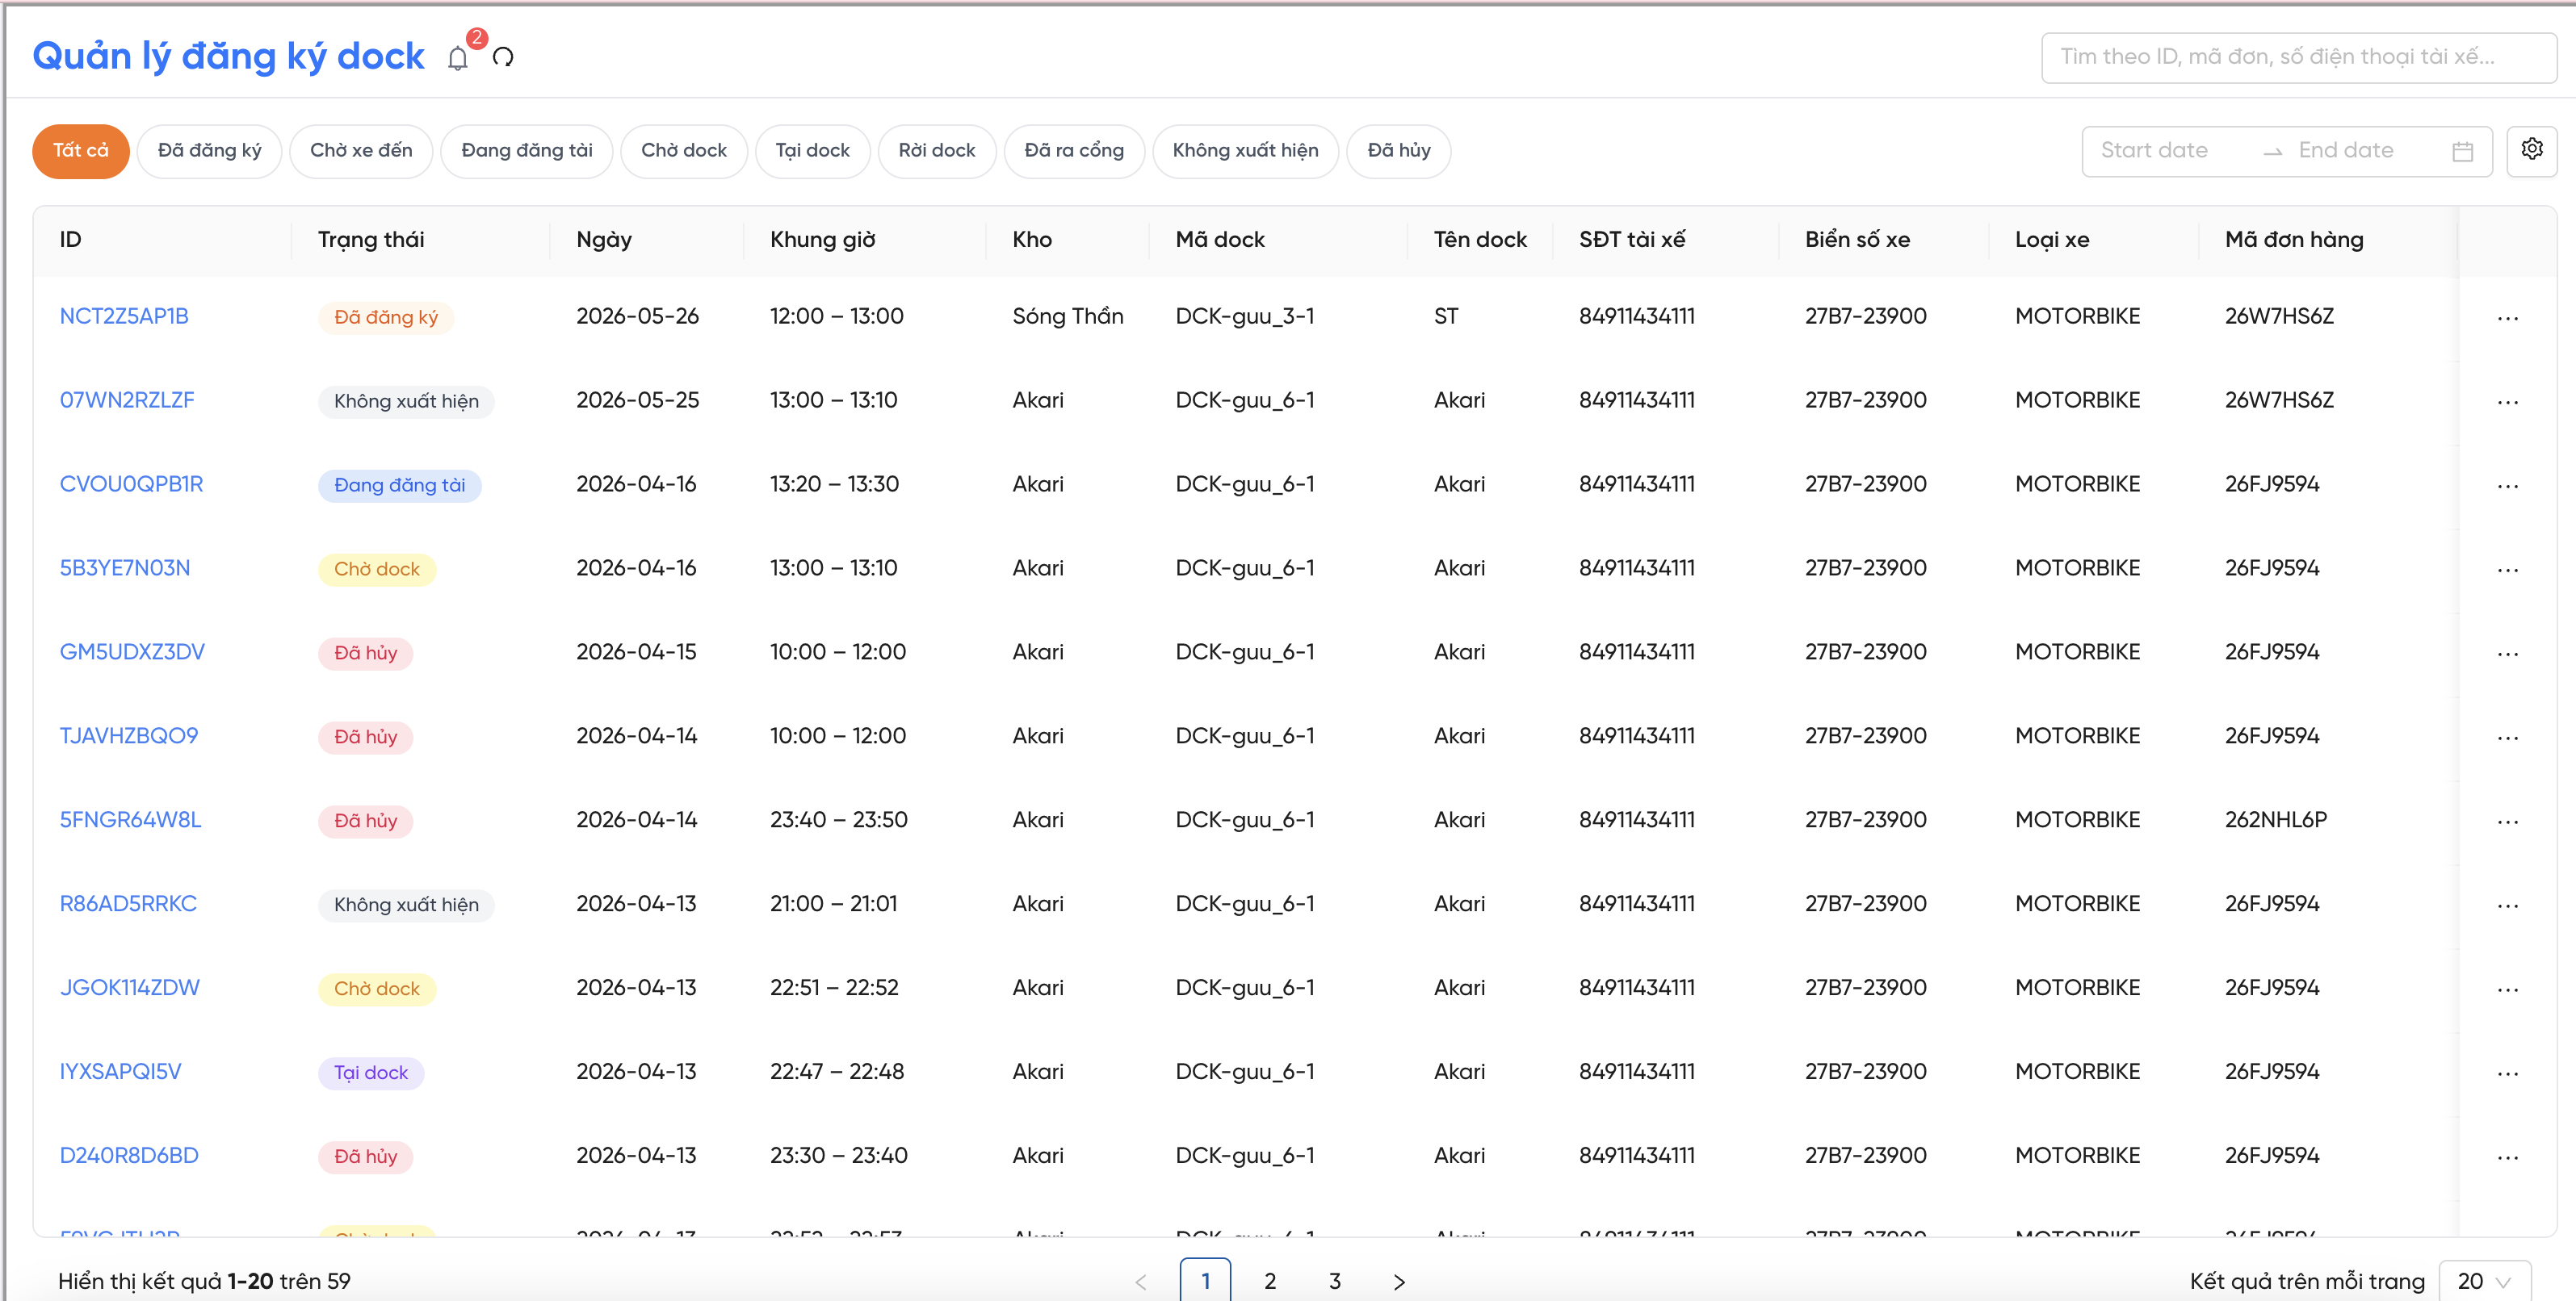The height and width of the screenshot is (1301, 2576).
Task: Go to page 2
Action: point(1269,1281)
